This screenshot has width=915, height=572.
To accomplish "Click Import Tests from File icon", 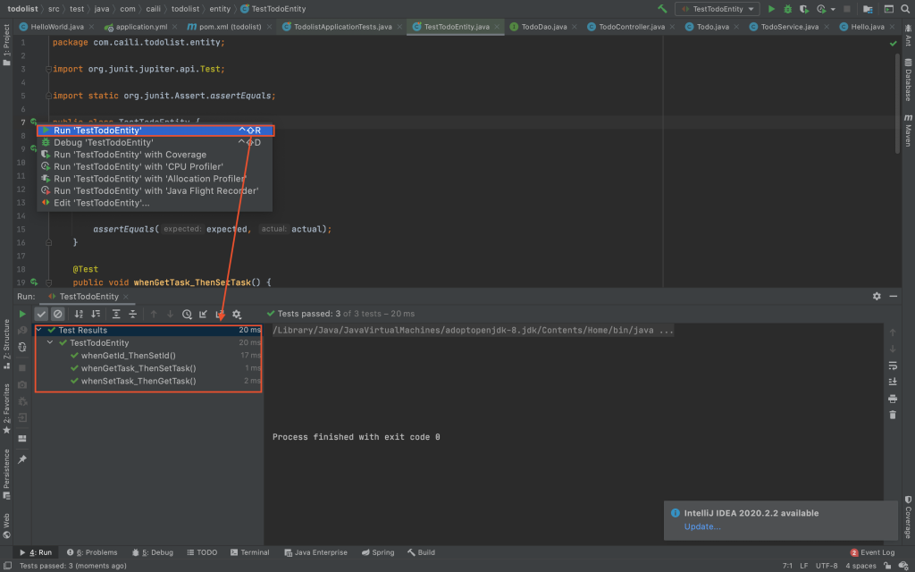I will tap(203, 314).
